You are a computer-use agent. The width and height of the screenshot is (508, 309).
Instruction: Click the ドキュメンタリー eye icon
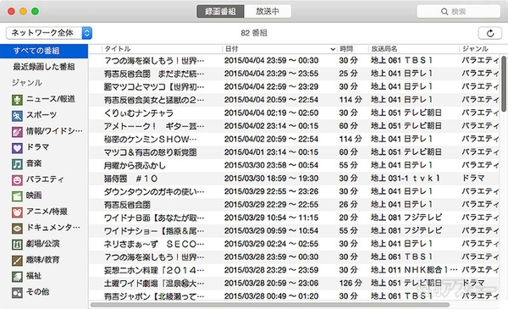tap(17, 229)
